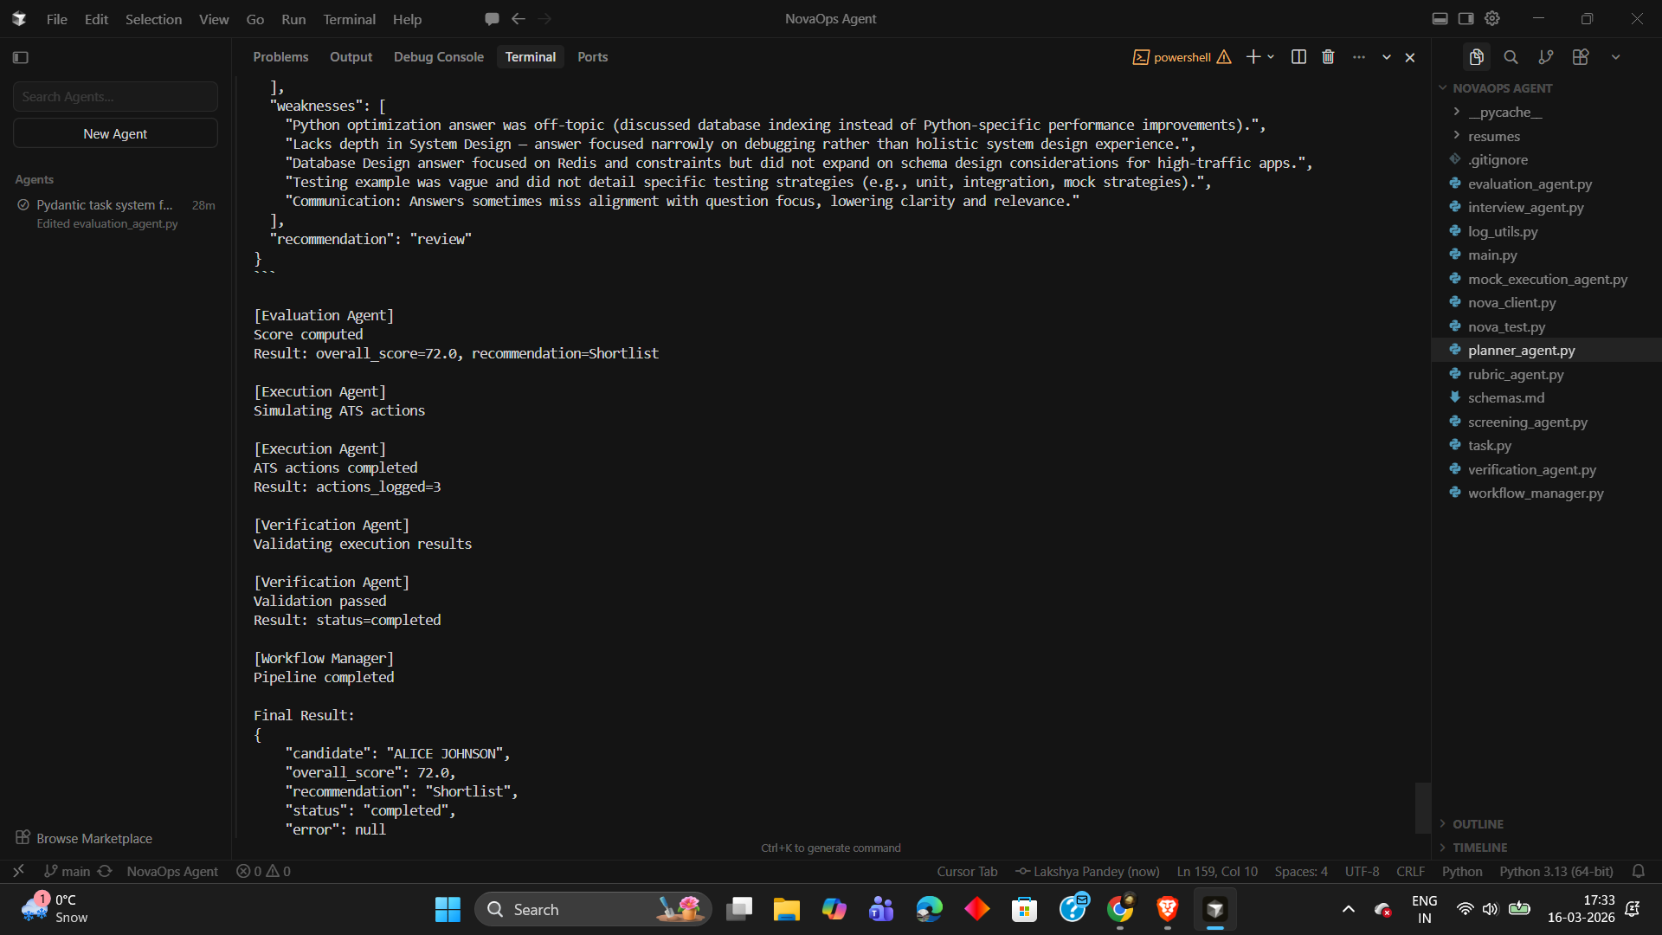The width and height of the screenshot is (1662, 935).
Task: Click the terminal scrollbar thumb
Action: coord(1422,807)
